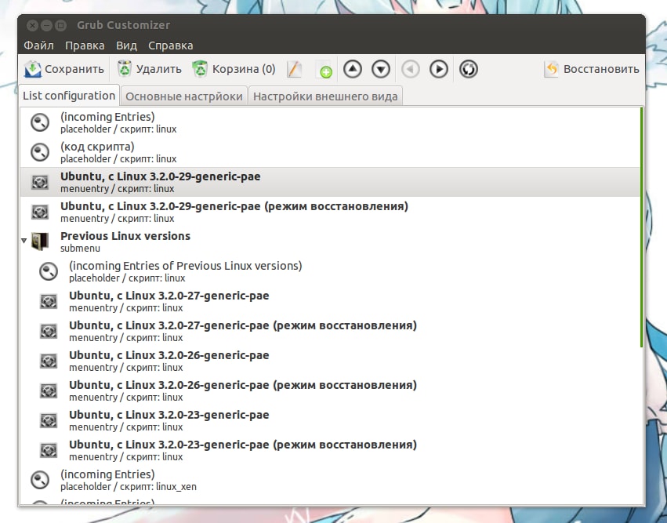Image resolution: width=667 pixels, height=523 pixels.
Task: Select 3.2.0-27-generic-pae (режим восстановления) row
Action: tap(330, 331)
